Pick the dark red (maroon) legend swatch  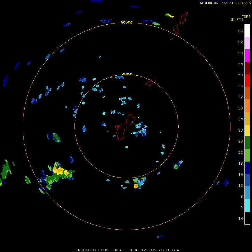pos(247,68)
